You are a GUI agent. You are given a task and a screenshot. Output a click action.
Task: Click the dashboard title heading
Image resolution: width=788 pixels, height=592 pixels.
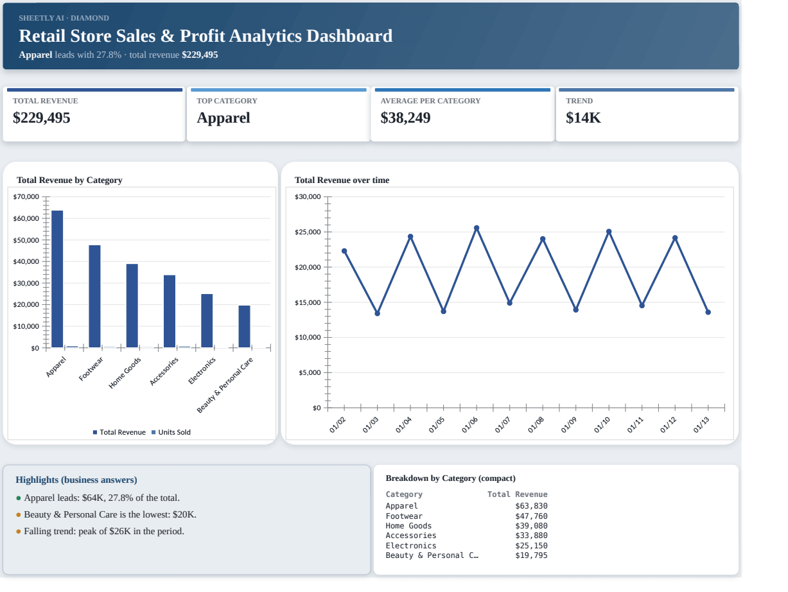[206, 36]
